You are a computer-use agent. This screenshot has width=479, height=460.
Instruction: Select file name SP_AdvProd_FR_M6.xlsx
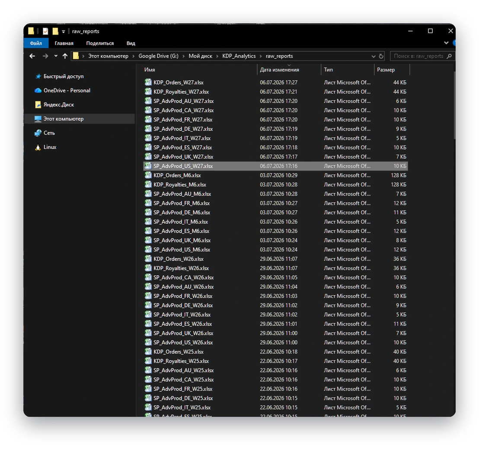point(182,203)
